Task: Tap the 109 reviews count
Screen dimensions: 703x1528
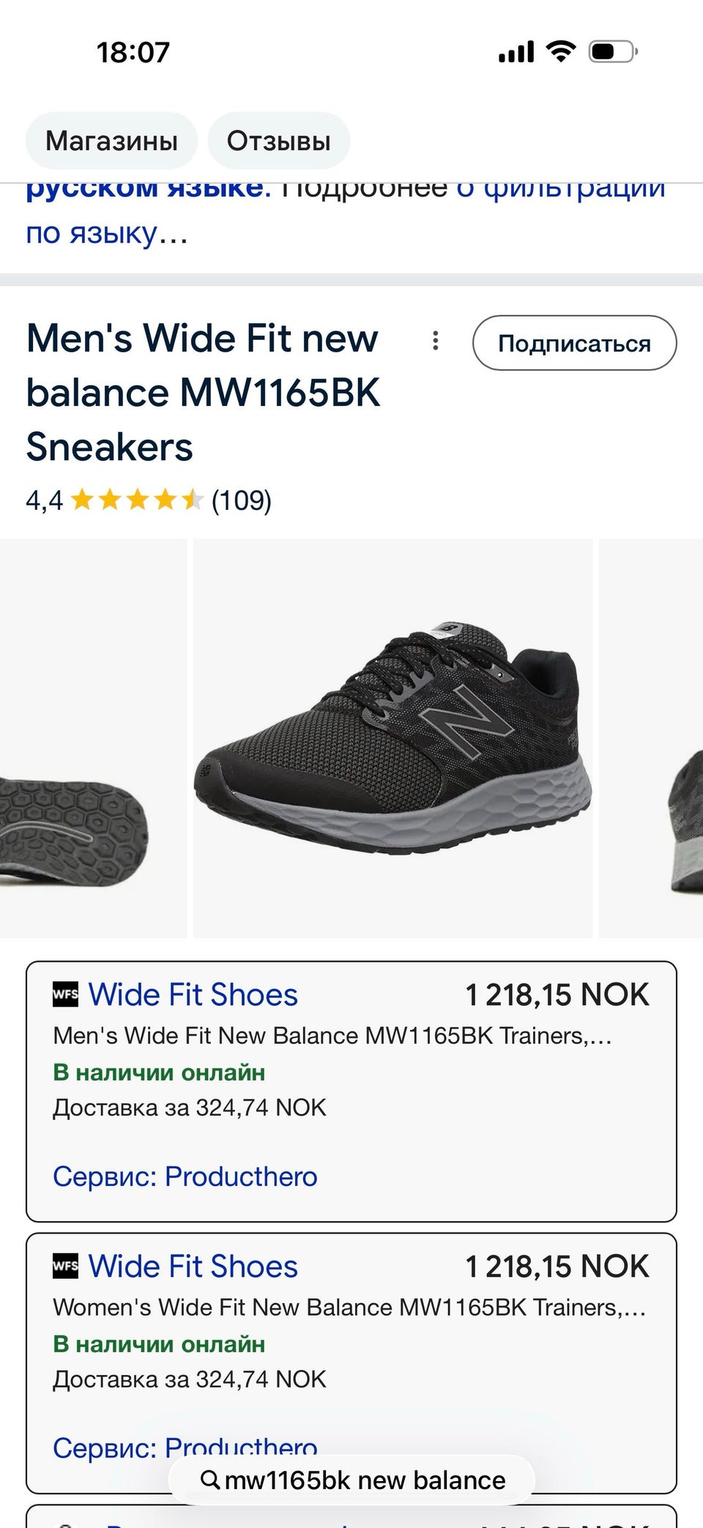Action: (242, 500)
